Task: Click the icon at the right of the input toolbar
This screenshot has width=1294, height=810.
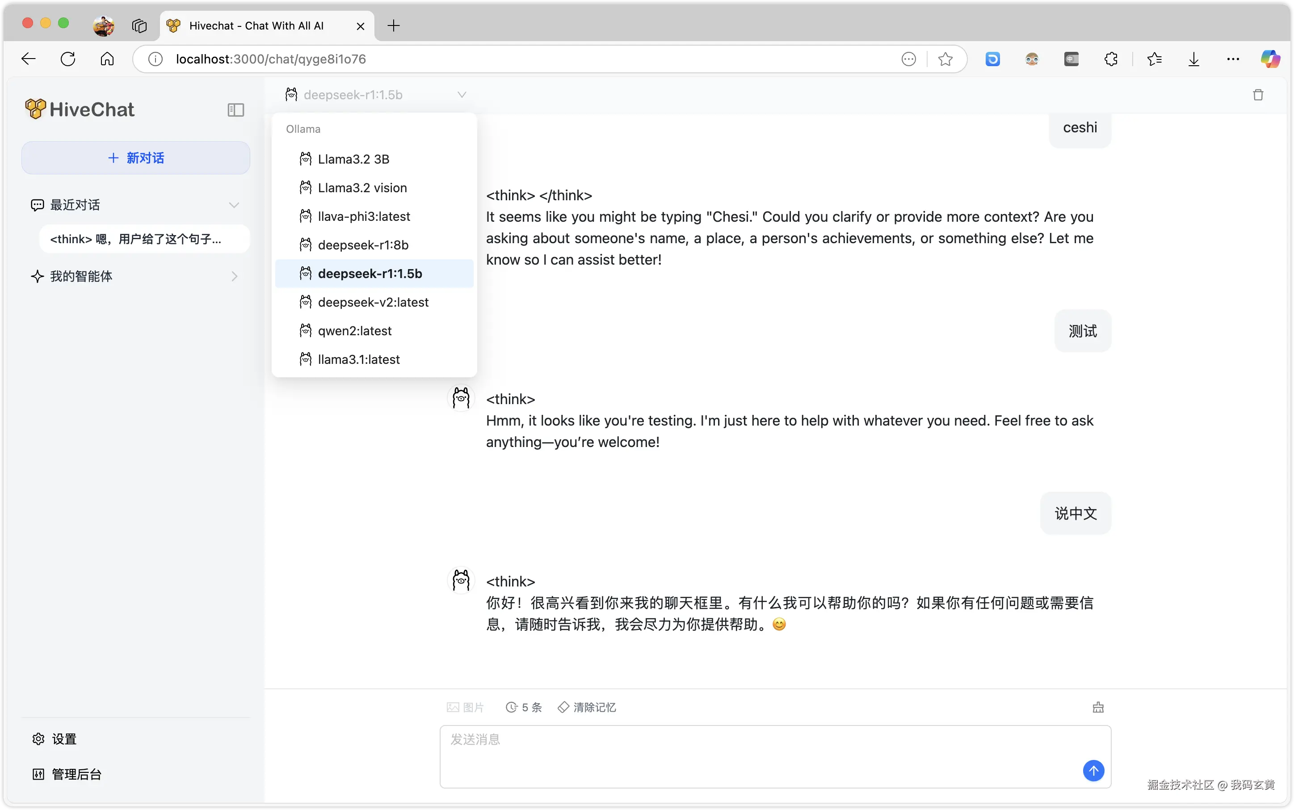Action: (x=1098, y=707)
